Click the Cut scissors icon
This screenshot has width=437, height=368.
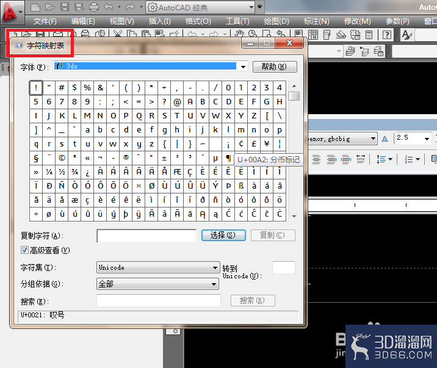118,34
